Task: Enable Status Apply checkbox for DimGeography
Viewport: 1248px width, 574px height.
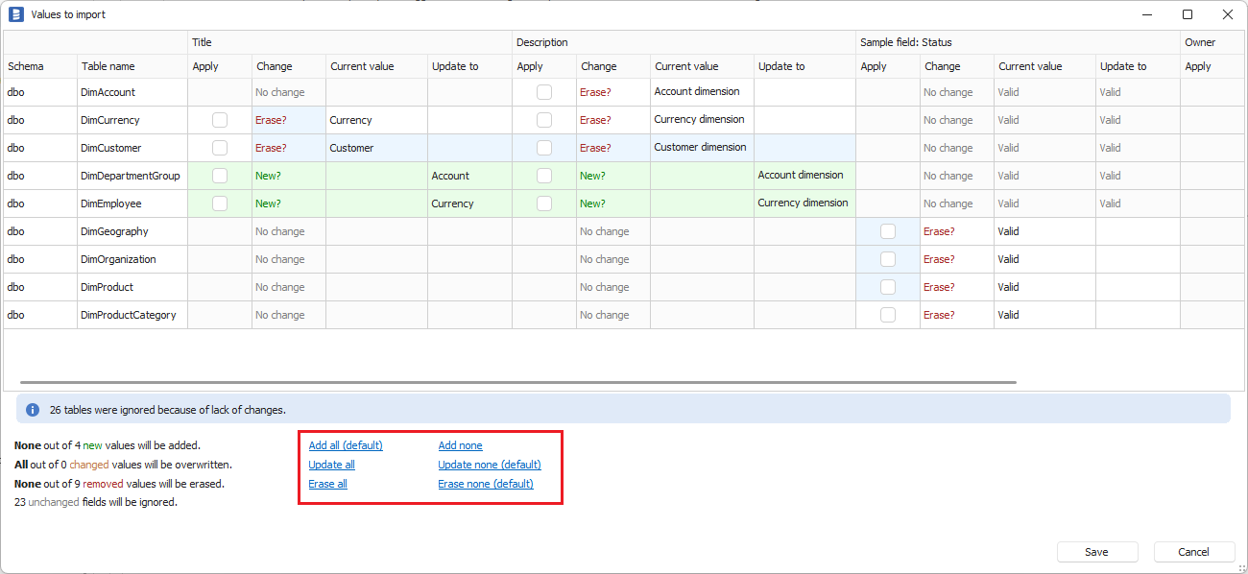Action: click(x=888, y=231)
